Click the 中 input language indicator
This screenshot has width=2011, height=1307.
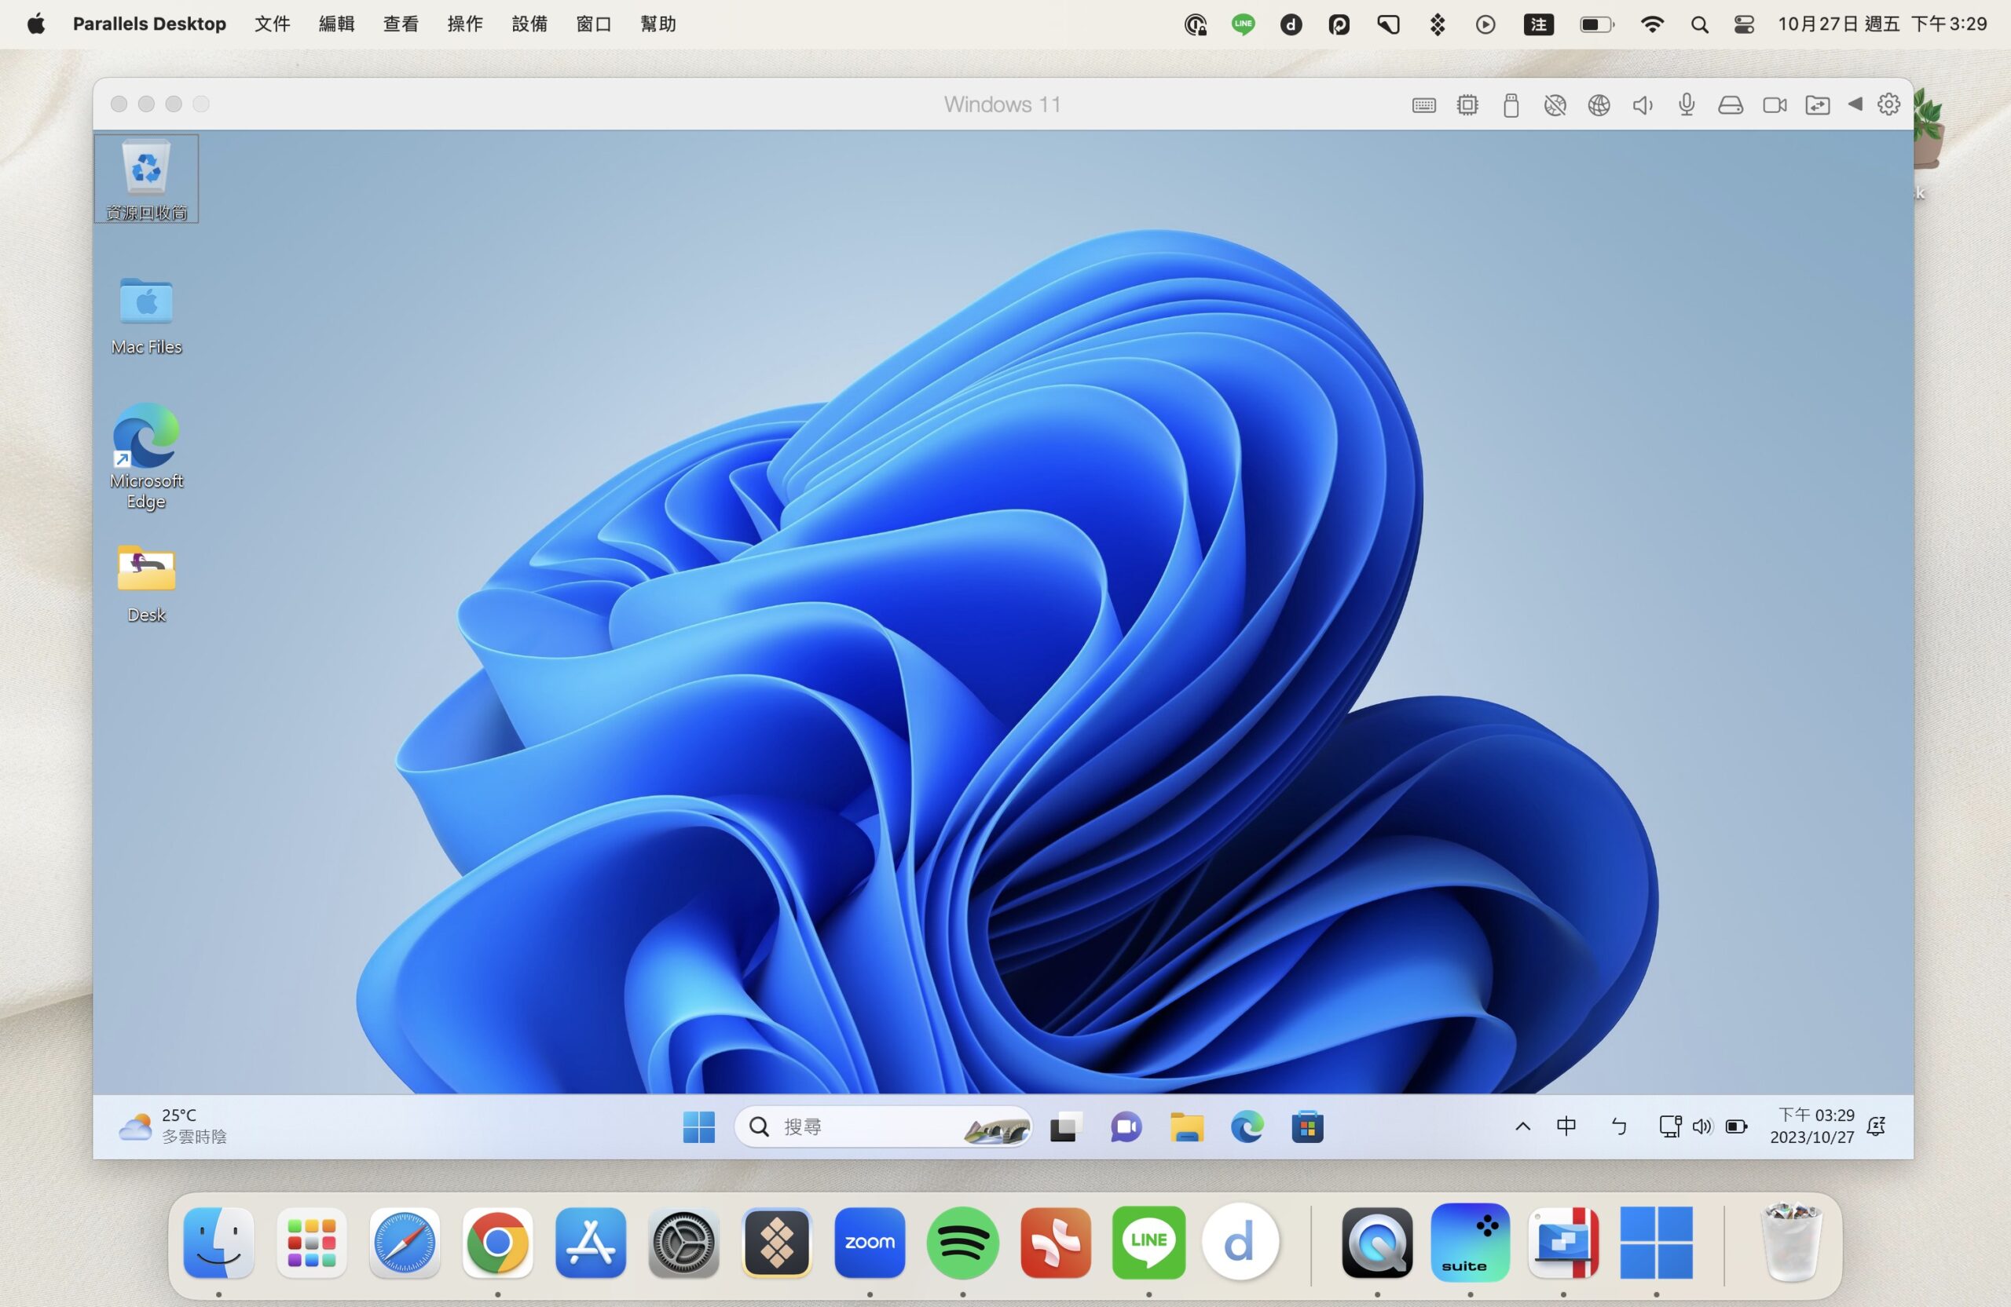pos(1566,1126)
